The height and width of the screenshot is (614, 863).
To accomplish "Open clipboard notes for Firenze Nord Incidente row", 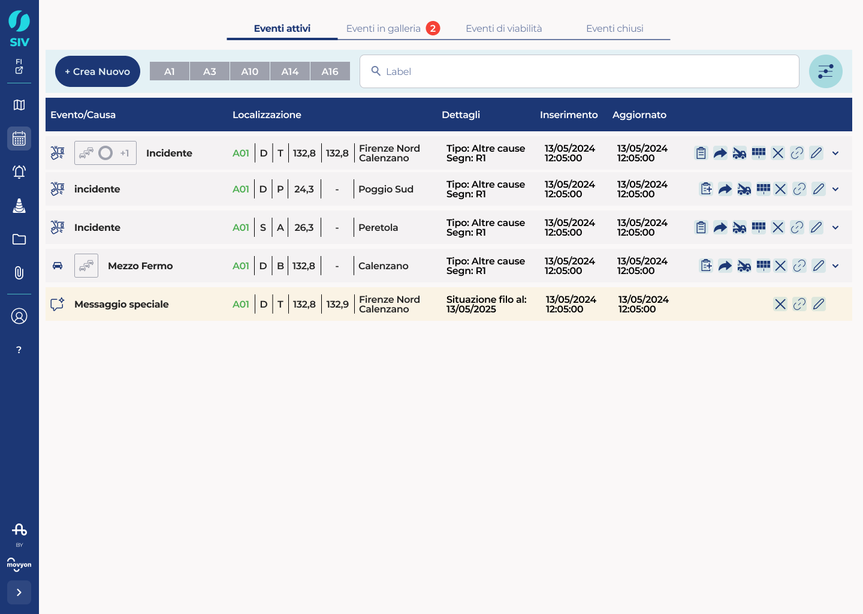I will [701, 153].
